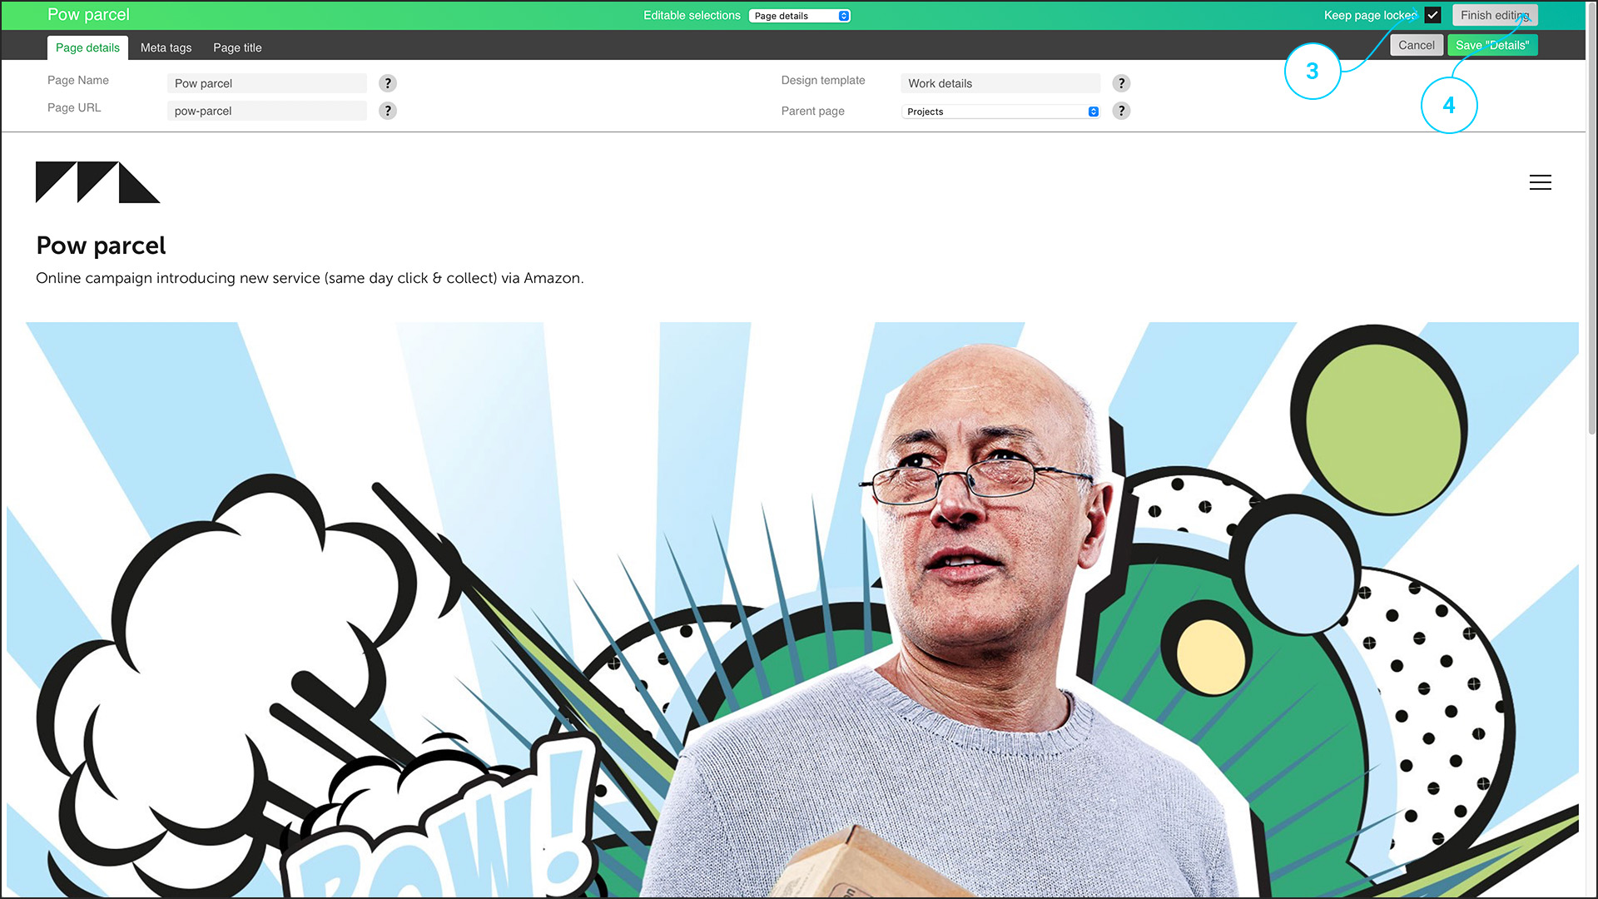Focus the Page URL pow-parcel field
The height and width of the screenshot is (899, 1598).
266,111
